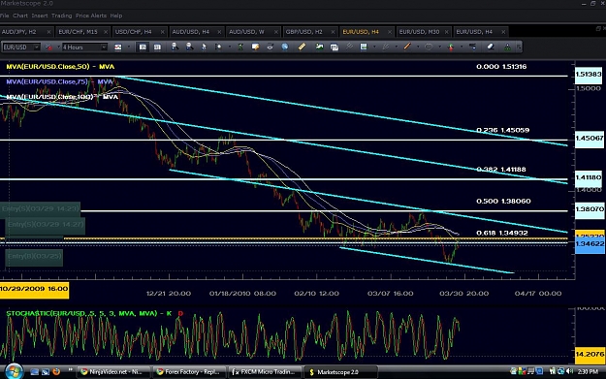
Task: Click the green chart picture icon
Action: pyautogui.click(x=319, y=47)
